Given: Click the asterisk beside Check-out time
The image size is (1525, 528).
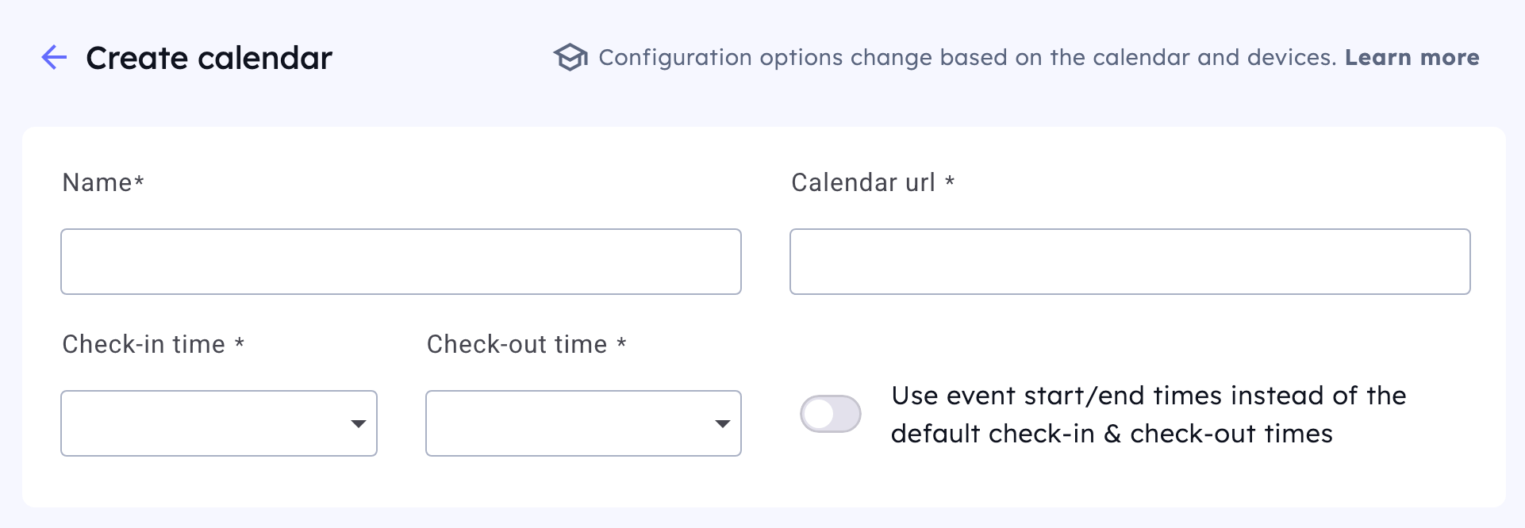Looking at the screenshot, I should tap(621, 343).
